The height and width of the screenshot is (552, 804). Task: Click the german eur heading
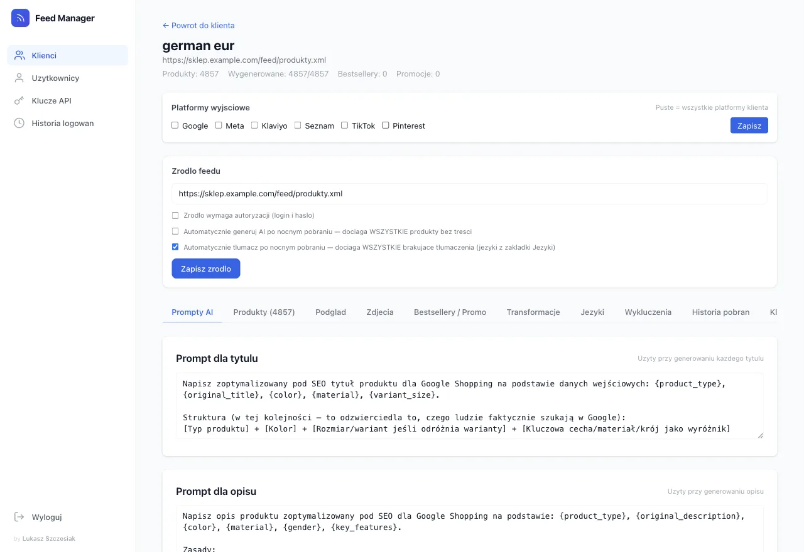tap(198, 45)
